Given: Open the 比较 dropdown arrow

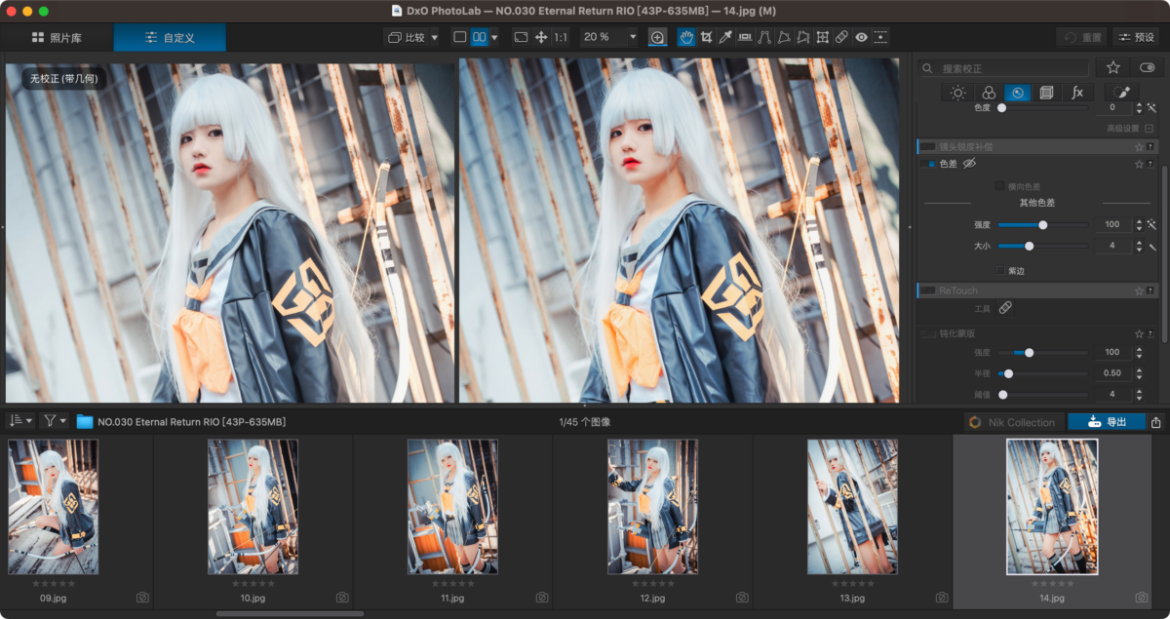Looking at the screenshot, I should pos(433,37).
